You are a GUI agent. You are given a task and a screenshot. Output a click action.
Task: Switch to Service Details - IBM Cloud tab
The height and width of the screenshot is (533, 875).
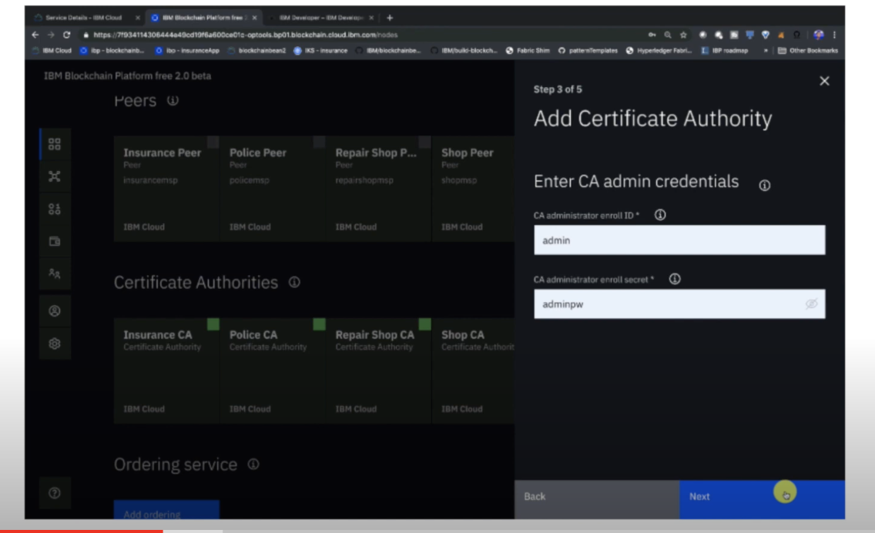84,18
